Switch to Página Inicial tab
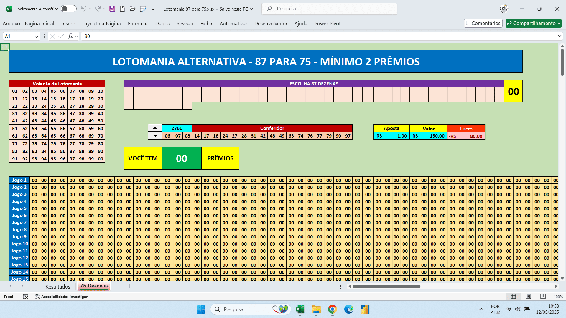The width and height of the screenshot is (566, 318). pyautogui.click(x=40, y=24)
